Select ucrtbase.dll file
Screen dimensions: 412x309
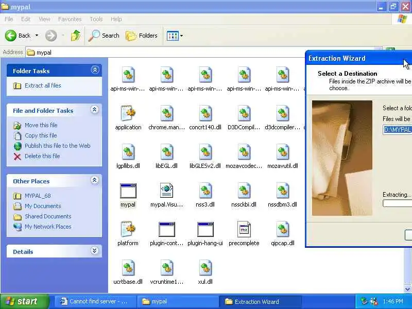tap(128, 267)
